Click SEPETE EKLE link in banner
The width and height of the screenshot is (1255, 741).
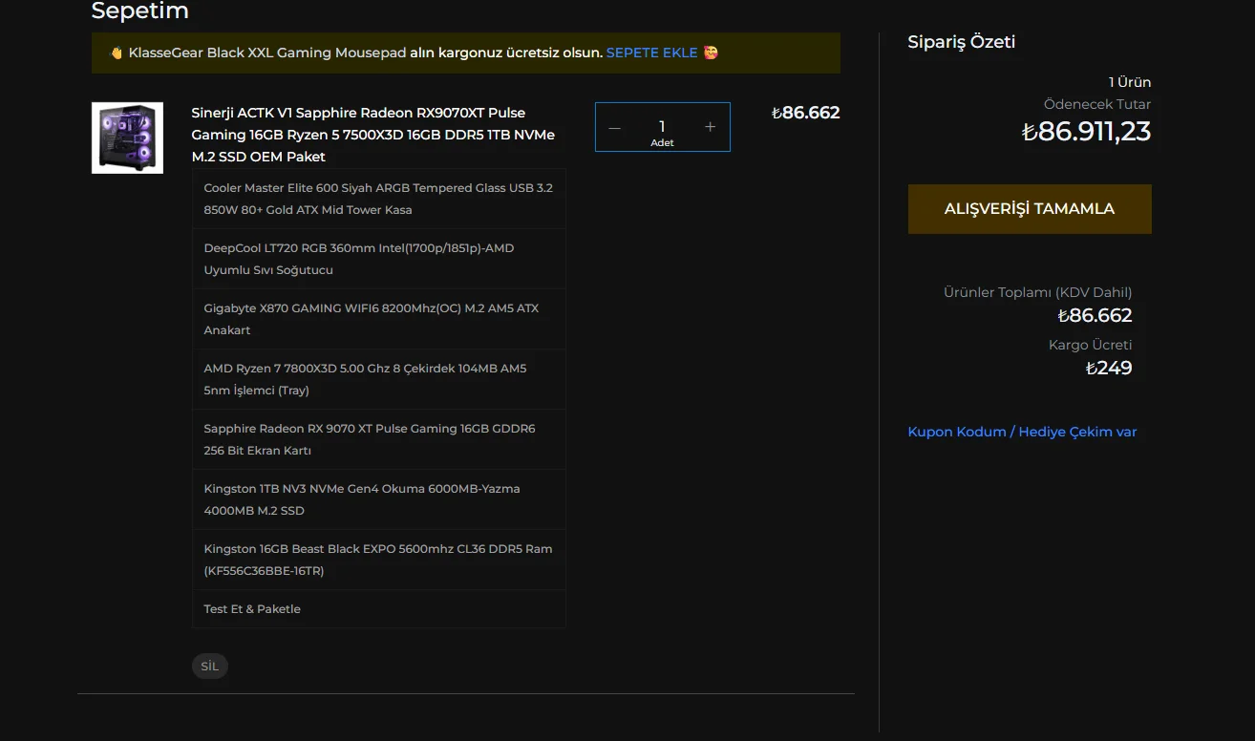[652, 53]
